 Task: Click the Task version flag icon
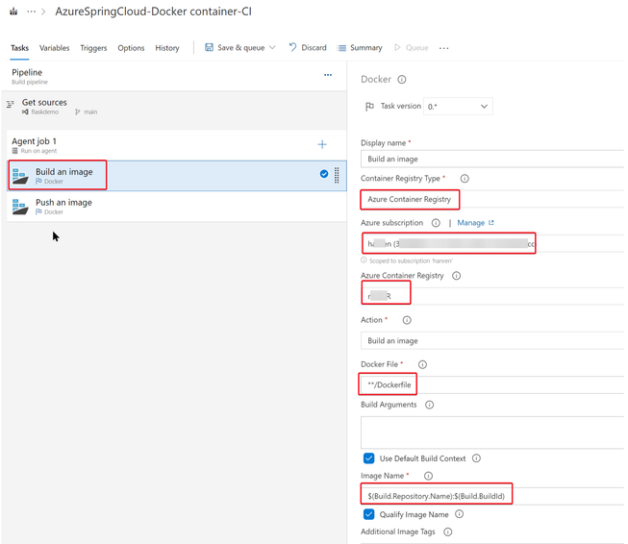[369, 107]
